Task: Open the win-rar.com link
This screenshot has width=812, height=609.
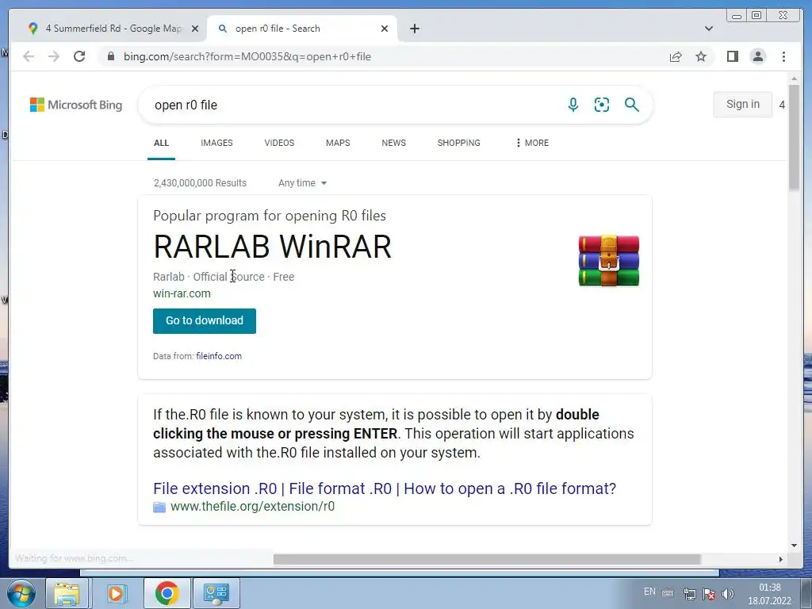Action: tap(182, 293)
